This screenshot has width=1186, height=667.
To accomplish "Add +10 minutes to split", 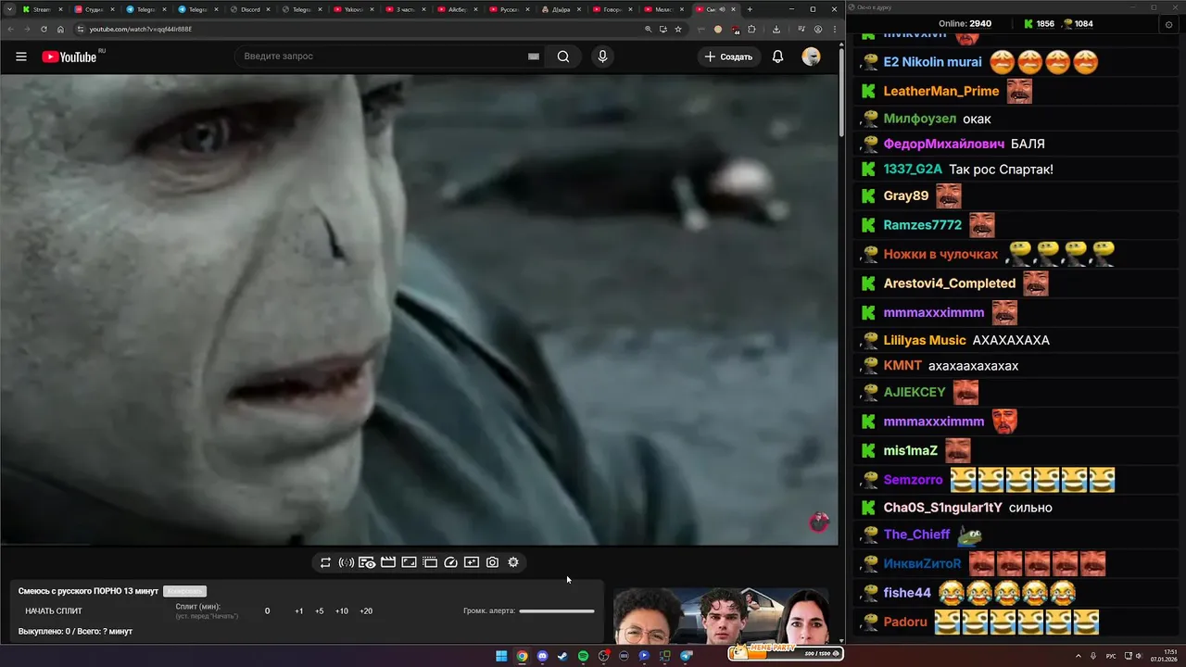I will [342, 611].
